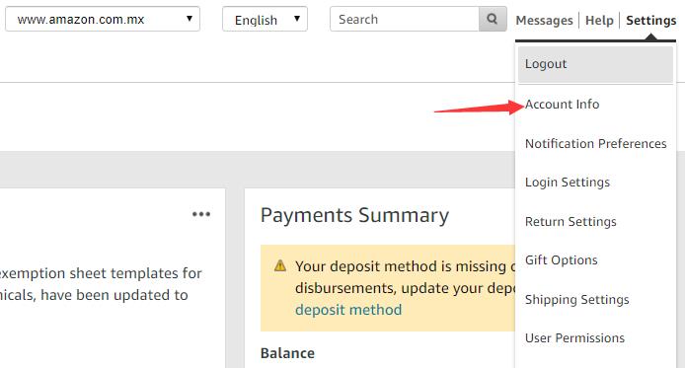The image size is (685, 368).
Task: Open the Settings menu
Action: click(650, 20)
